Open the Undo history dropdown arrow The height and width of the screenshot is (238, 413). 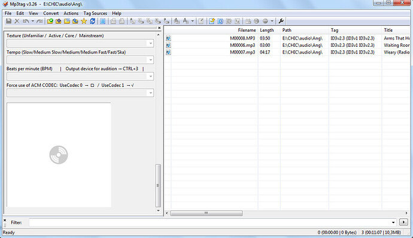point(33,21)
